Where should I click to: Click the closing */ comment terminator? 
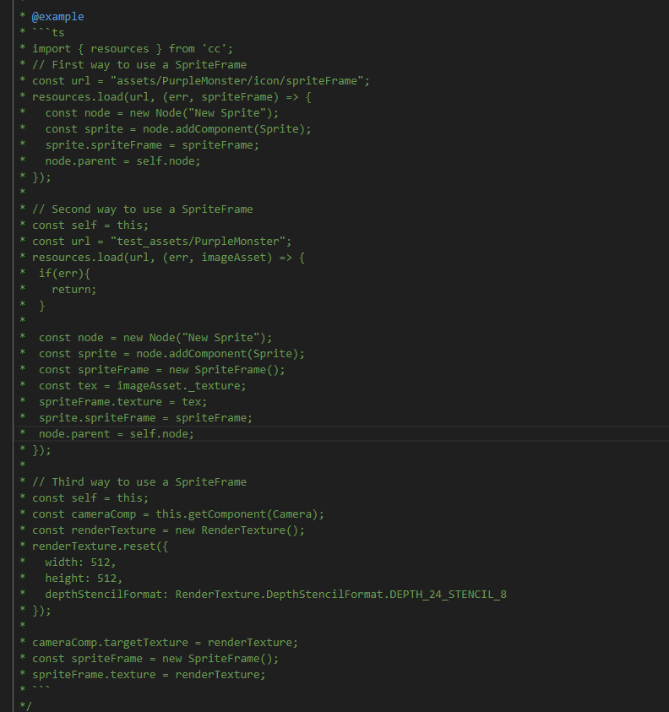click(x=25, y=705)
